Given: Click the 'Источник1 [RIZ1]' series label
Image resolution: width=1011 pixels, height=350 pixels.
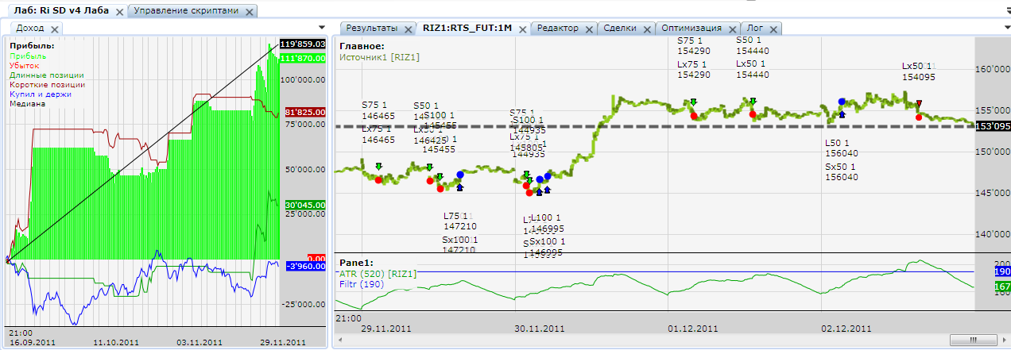Looking at the screenshot, I should 379,57.
